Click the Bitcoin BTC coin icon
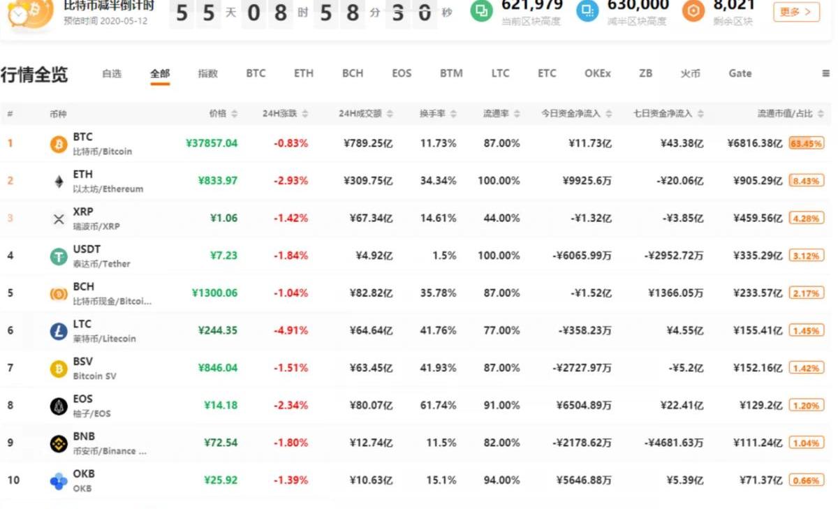The image size is (838, 509). (x=59, y=144)
